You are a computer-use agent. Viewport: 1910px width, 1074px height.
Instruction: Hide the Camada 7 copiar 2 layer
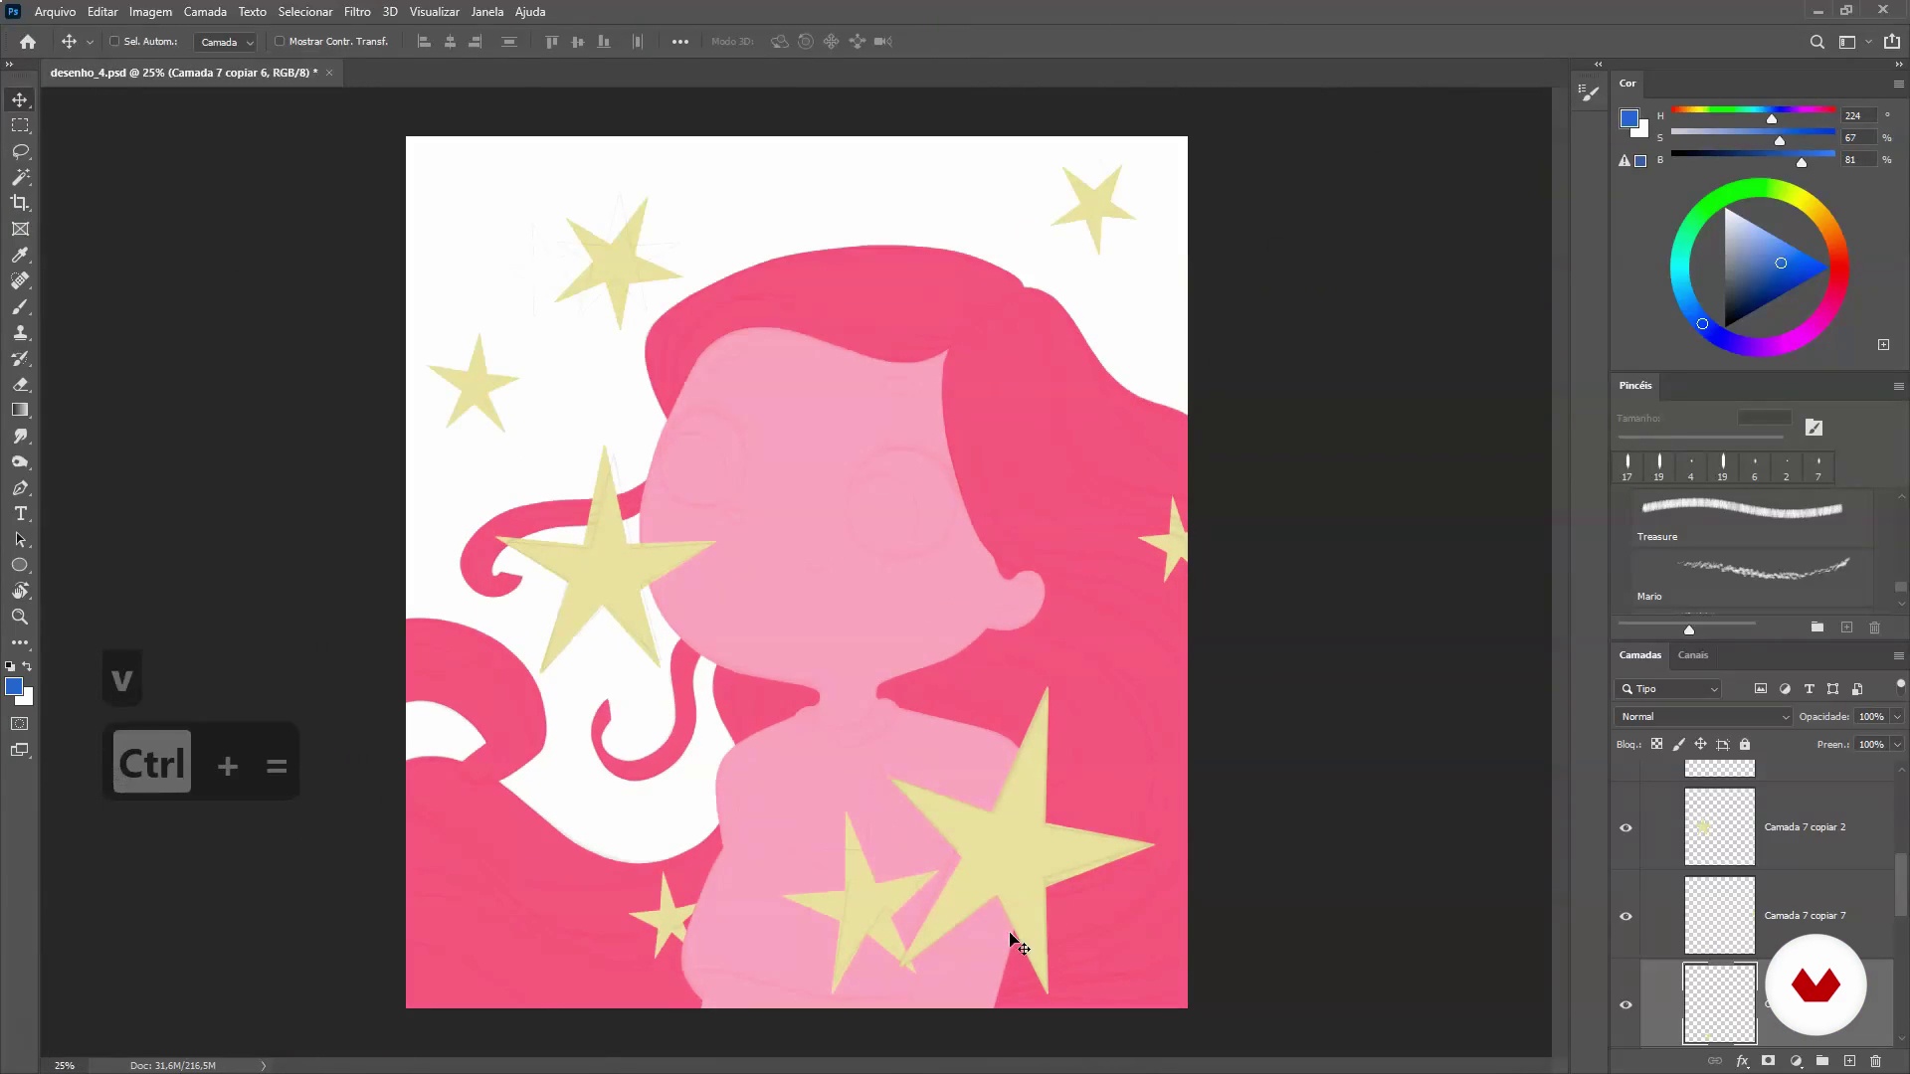(x=1626, y=827)
